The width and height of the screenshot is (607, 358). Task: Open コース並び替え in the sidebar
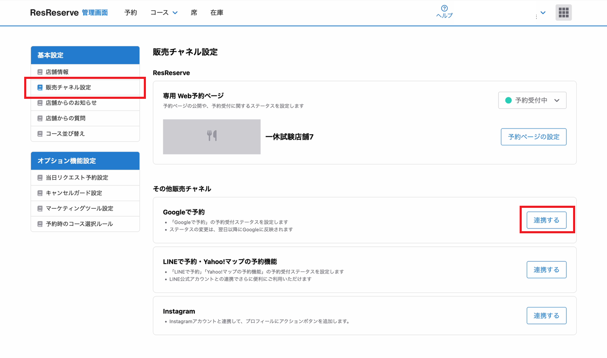pyautogui.click(x=85, y=134)
